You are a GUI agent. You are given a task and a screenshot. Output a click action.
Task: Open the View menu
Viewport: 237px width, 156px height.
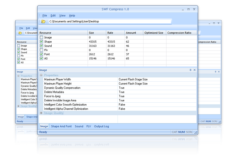[62, 15]
